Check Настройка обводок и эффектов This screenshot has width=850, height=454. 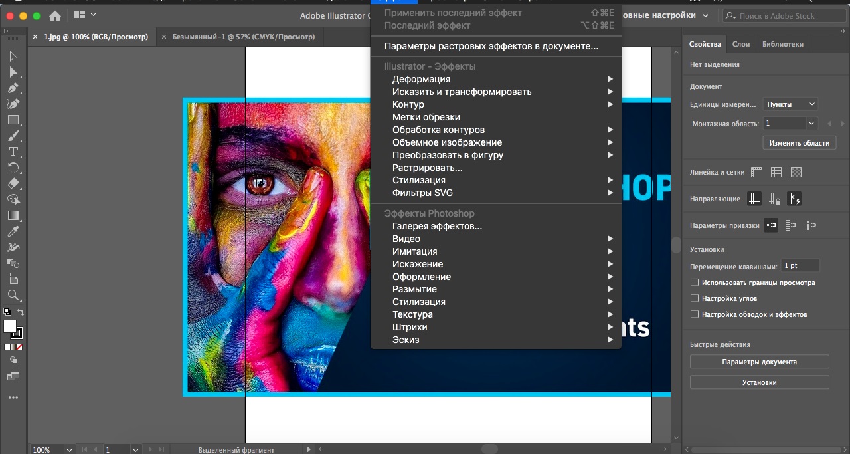(695, 314)
